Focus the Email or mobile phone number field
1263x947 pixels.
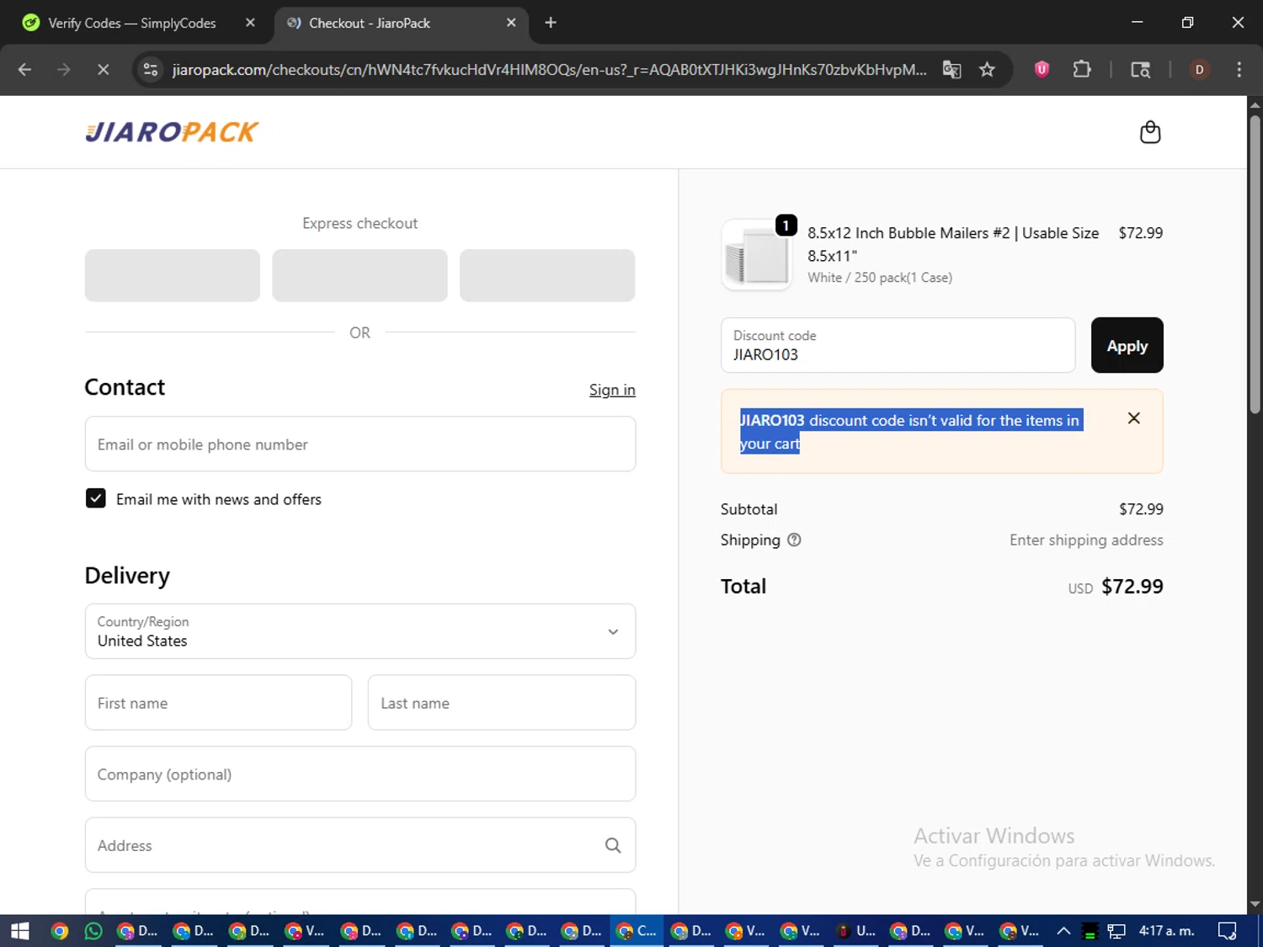click(360, 444)
